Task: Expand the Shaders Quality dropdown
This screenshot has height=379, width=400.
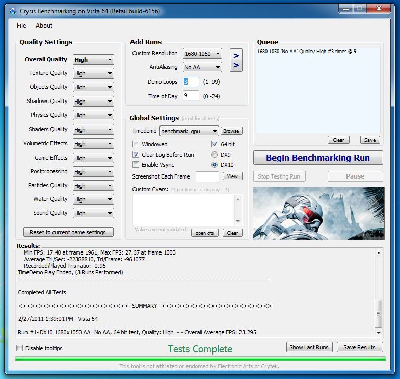Action: [x=93, y=130]
